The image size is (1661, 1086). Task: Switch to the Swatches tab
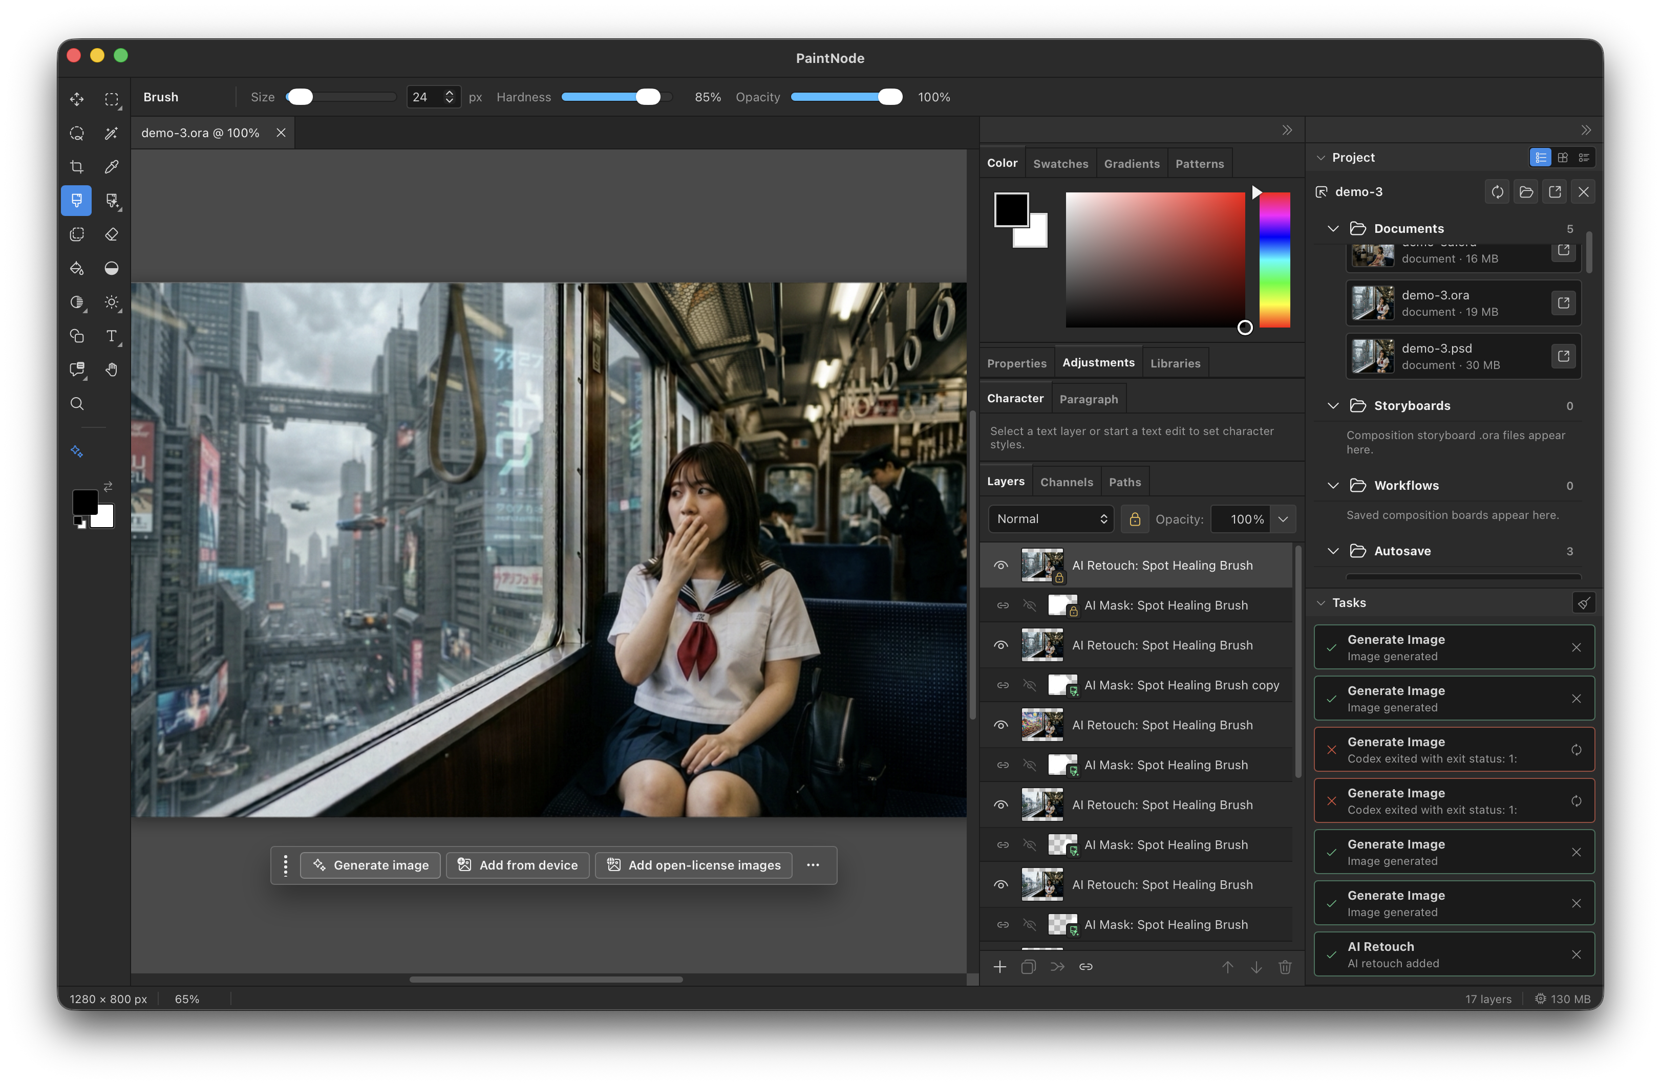[x=1060, y=163]
